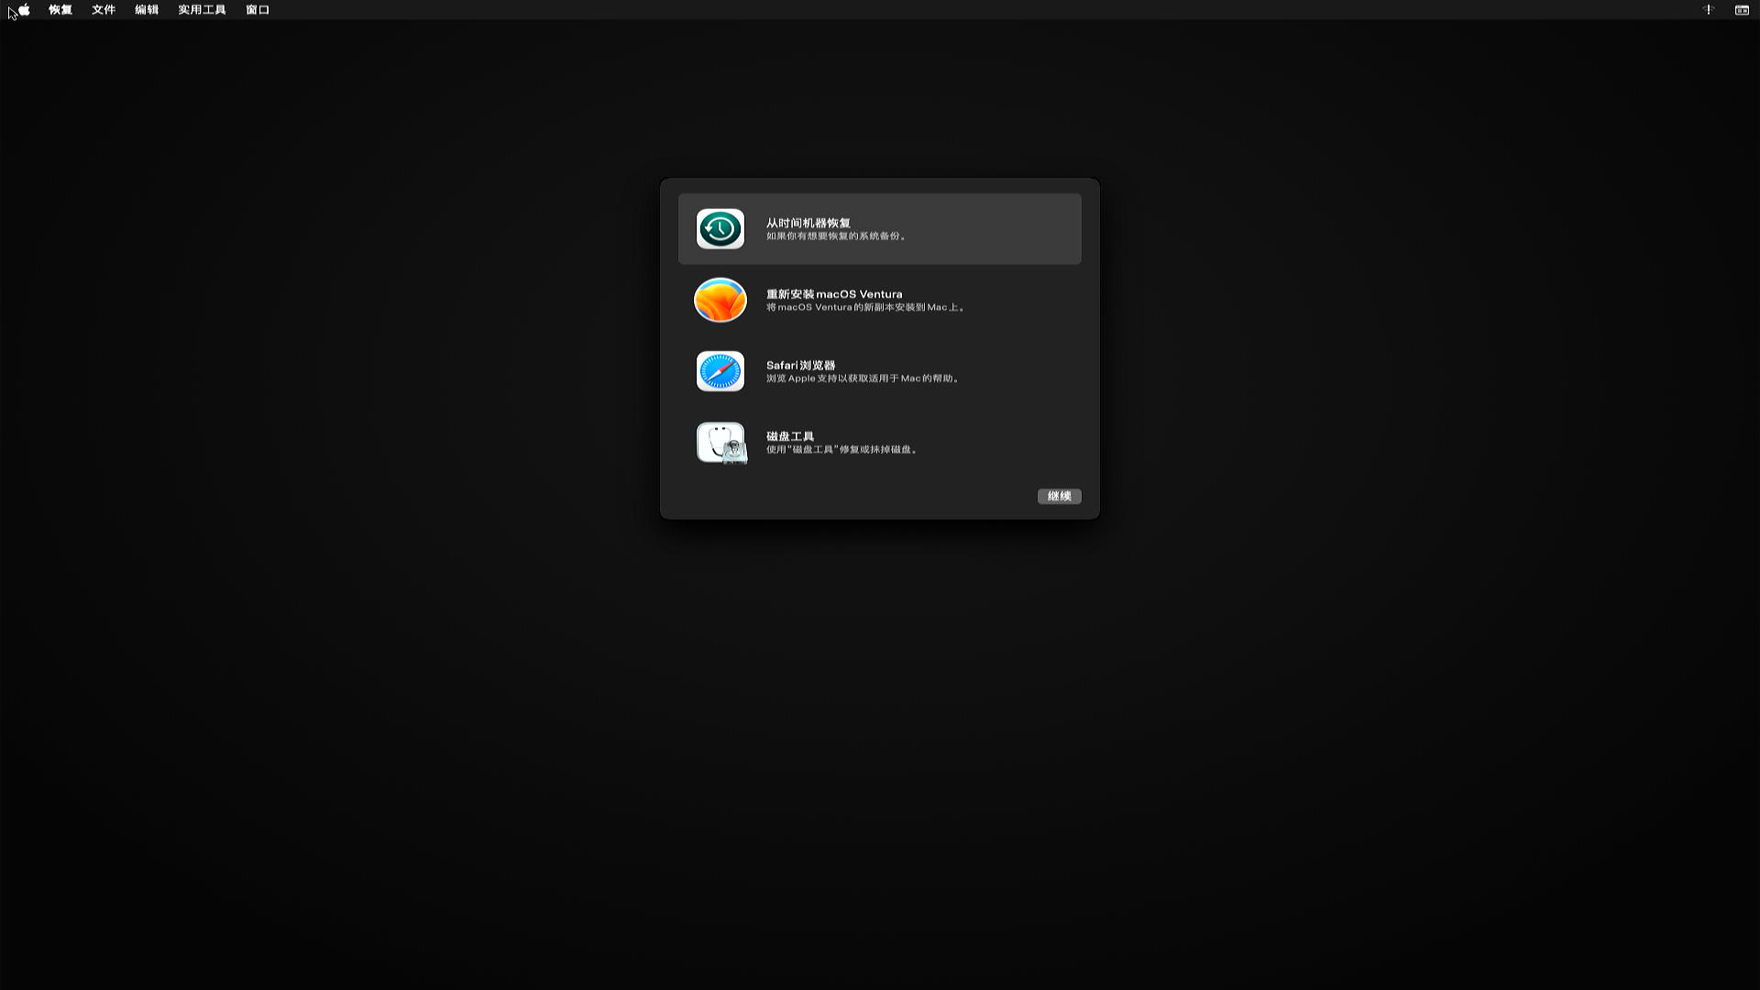Select the 从时间机器恢复 title

(808, 223)
